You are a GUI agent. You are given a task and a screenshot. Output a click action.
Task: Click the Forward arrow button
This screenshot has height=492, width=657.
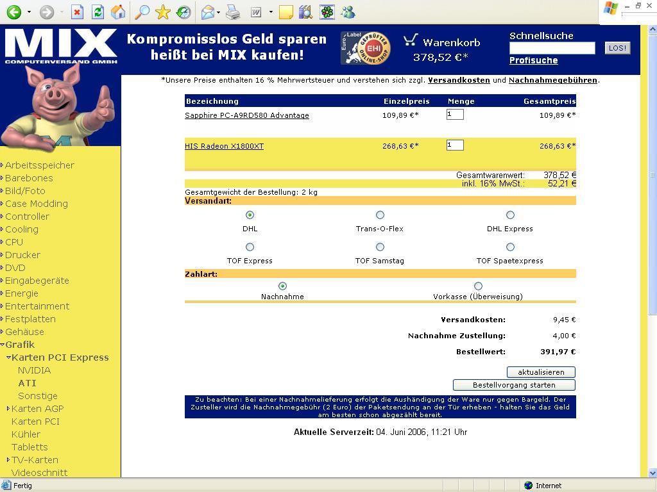click(x=47, y=12)
